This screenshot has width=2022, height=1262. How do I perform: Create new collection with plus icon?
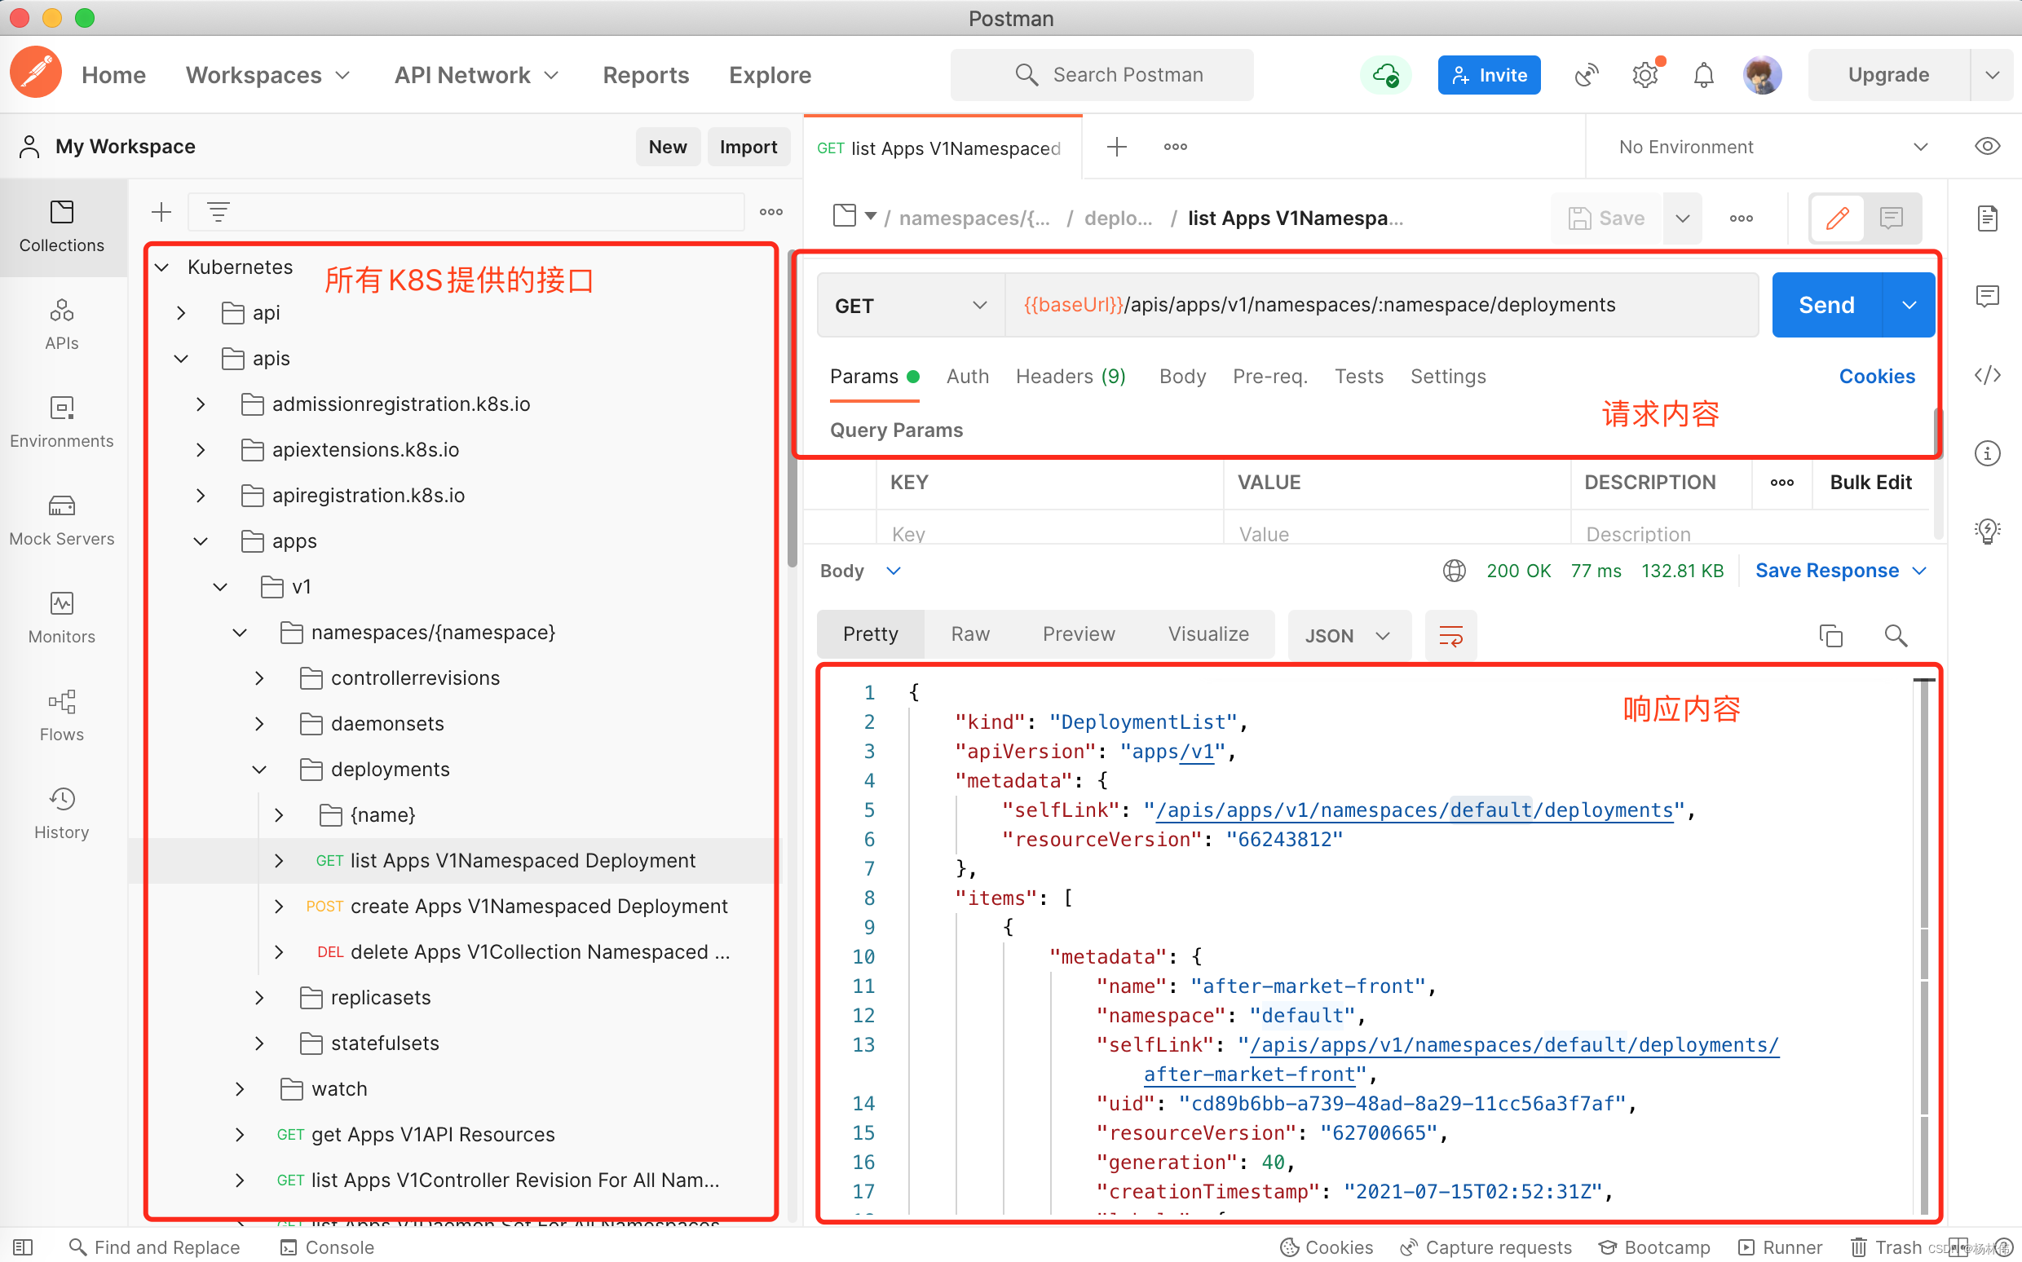pyautogui.click(x=161, y=212)
